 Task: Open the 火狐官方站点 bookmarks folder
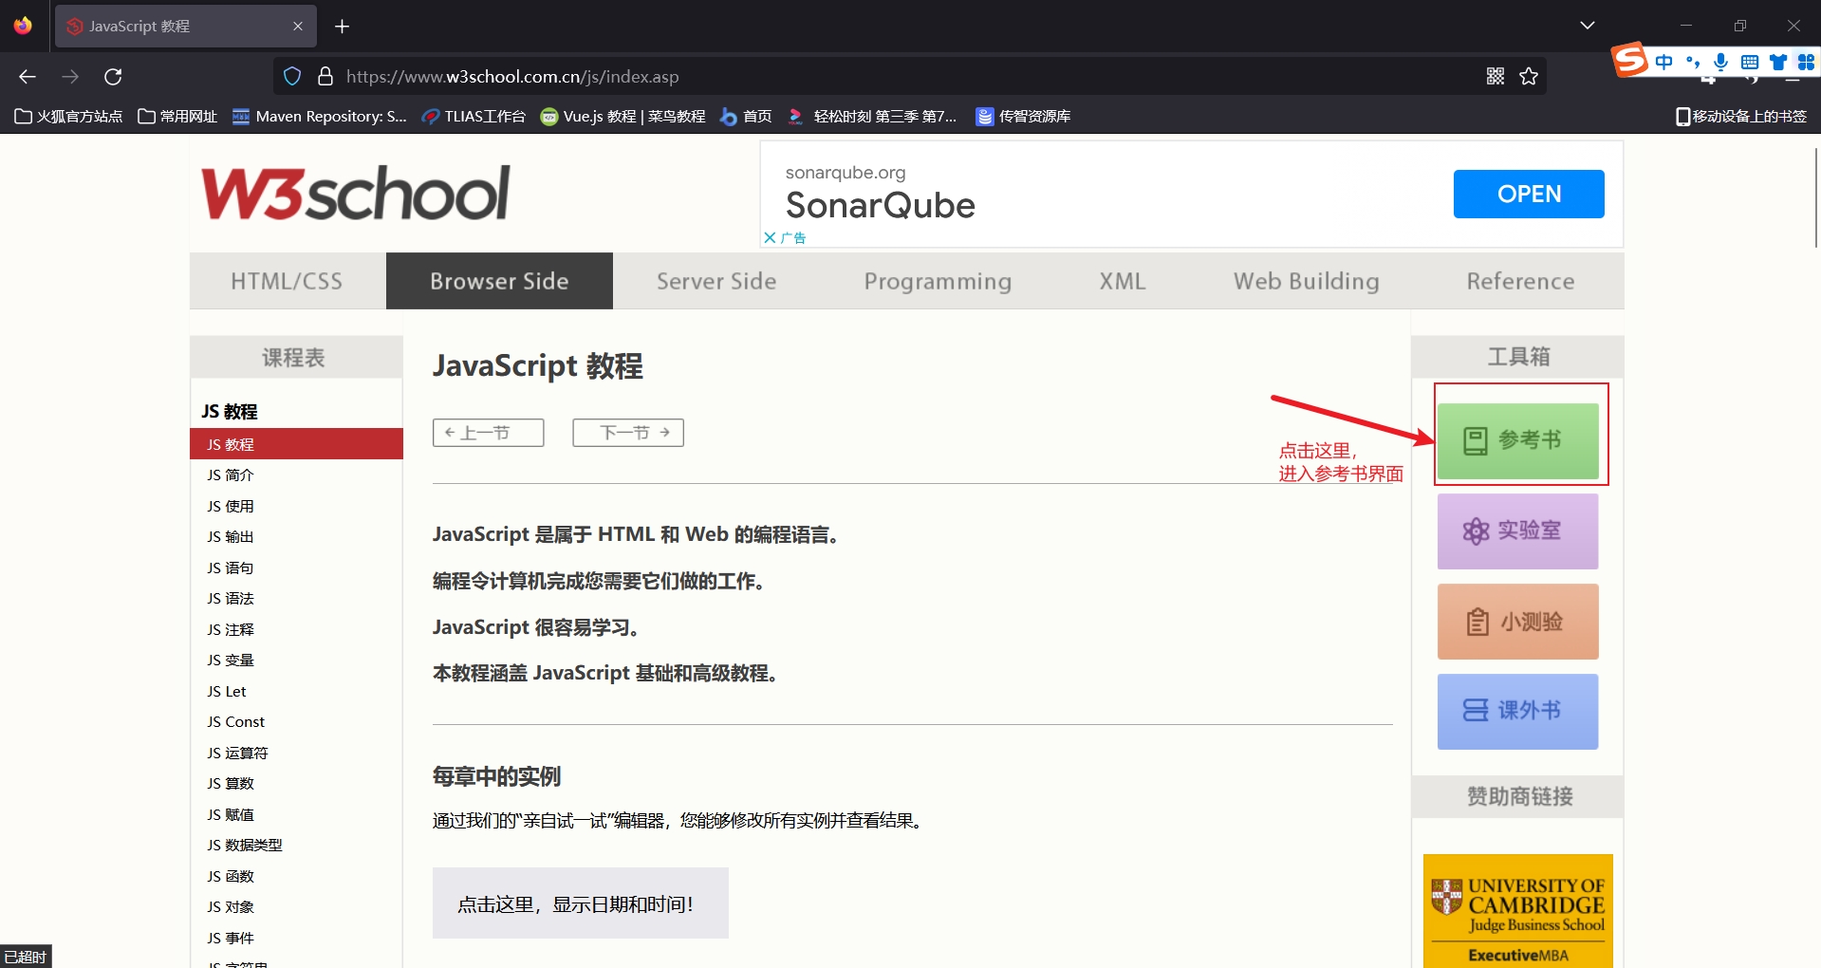point(69,117)
